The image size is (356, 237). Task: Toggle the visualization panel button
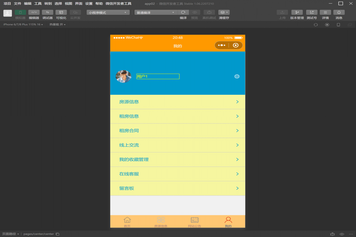pos(61,12)
